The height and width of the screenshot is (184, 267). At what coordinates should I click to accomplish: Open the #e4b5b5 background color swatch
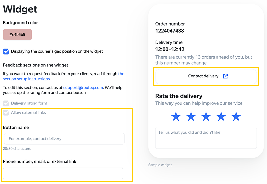pos(17,35)
